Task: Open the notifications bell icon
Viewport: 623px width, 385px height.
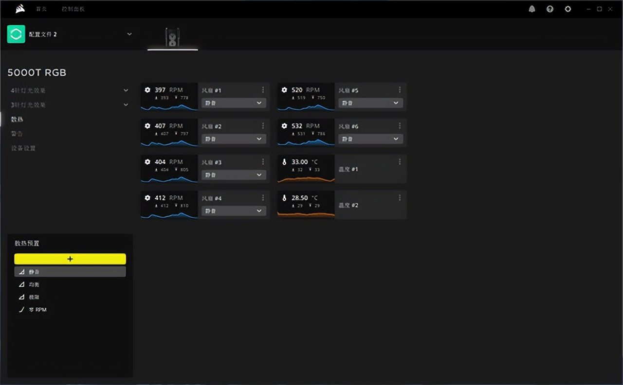Action: pos(532,9)
